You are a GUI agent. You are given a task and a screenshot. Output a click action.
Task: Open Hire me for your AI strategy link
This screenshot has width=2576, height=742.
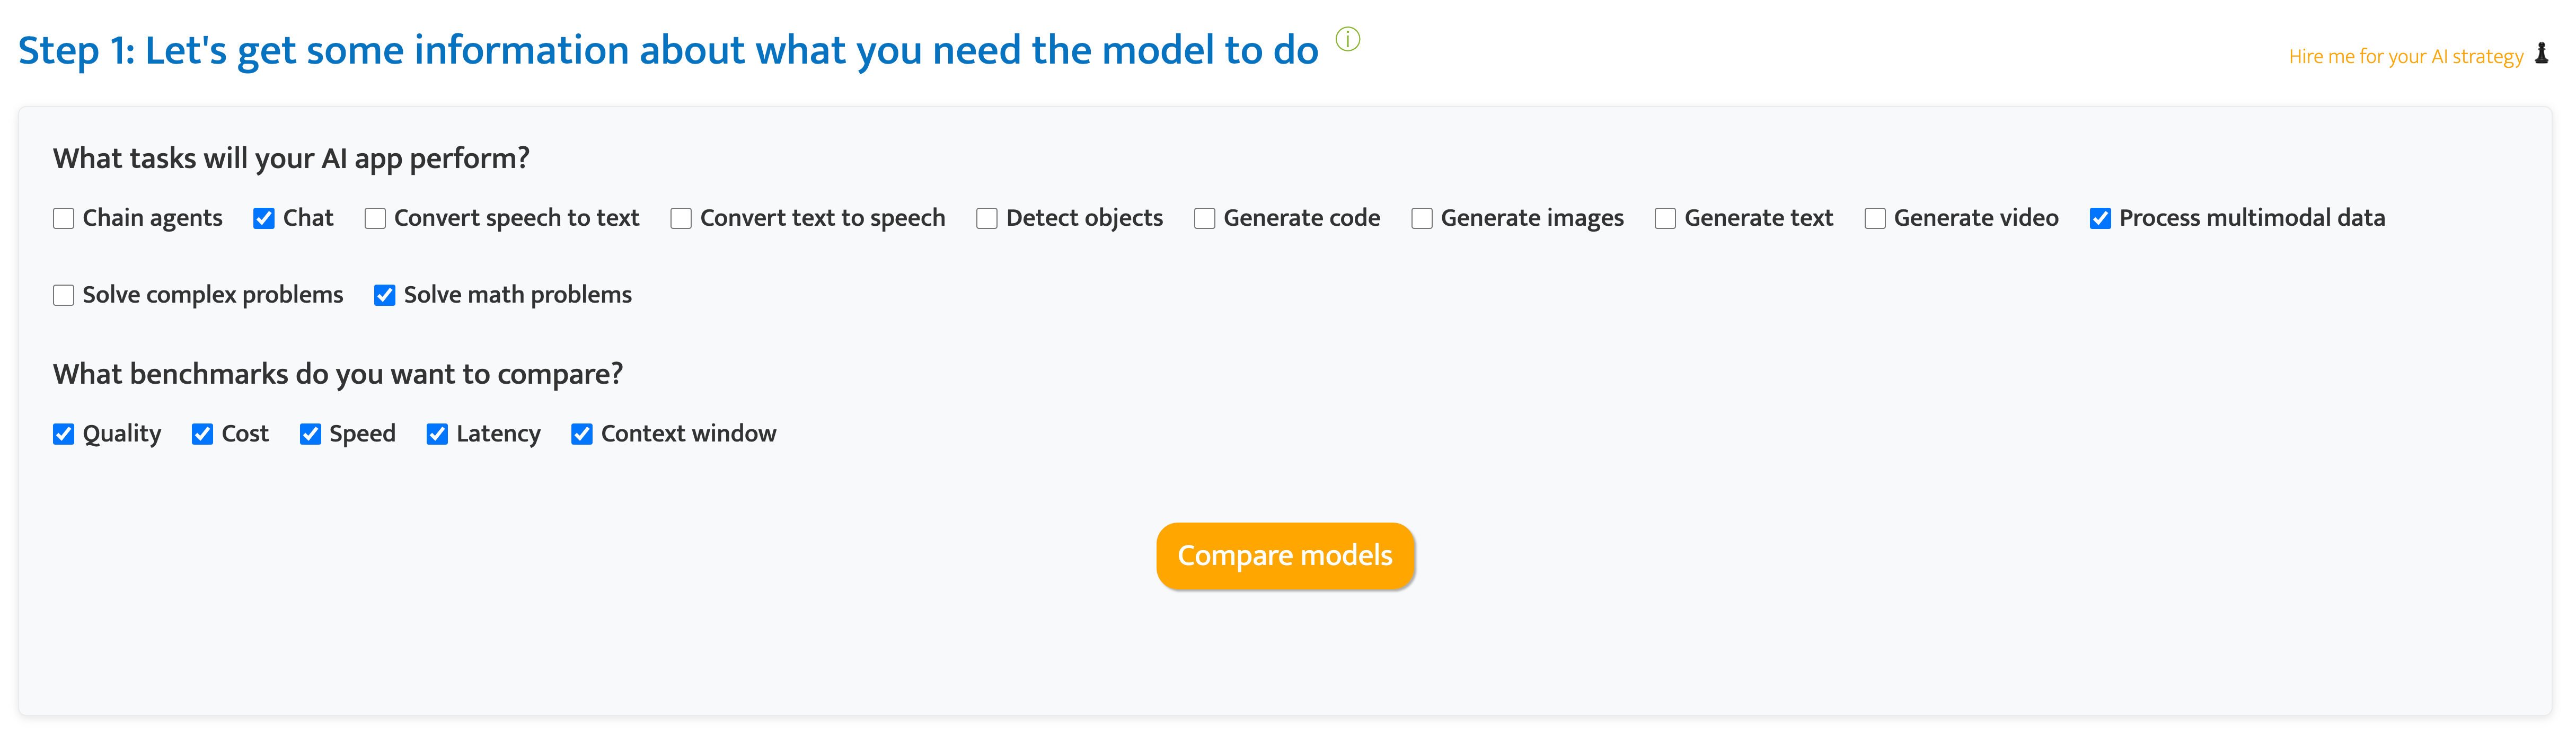pos(2405,56)
